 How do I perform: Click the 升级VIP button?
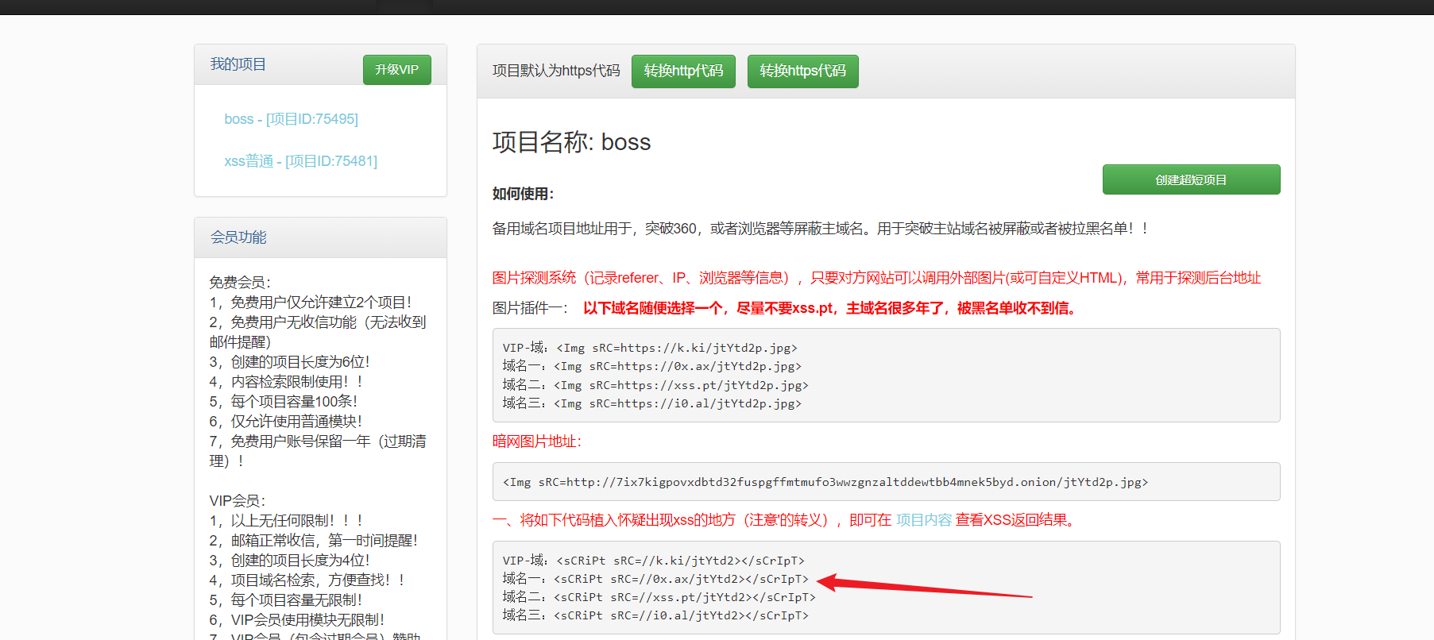396,70
